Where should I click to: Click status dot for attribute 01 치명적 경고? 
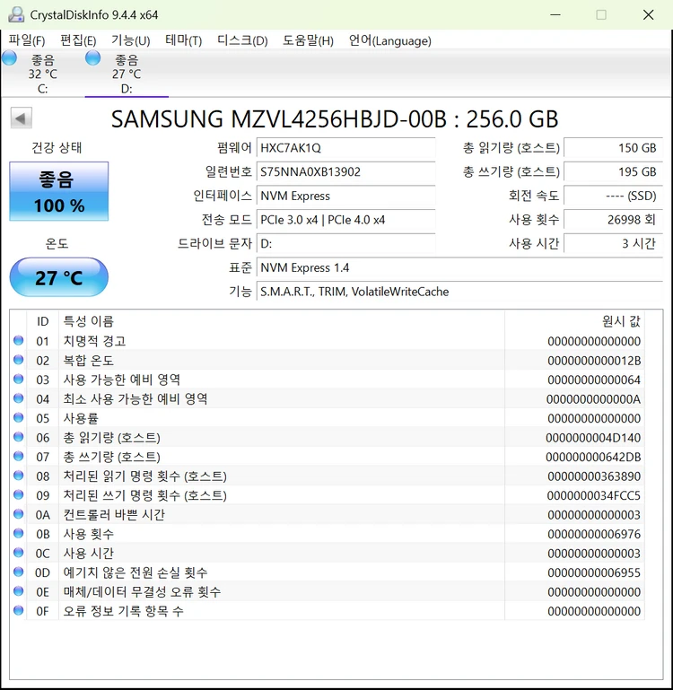pos(19,340)
